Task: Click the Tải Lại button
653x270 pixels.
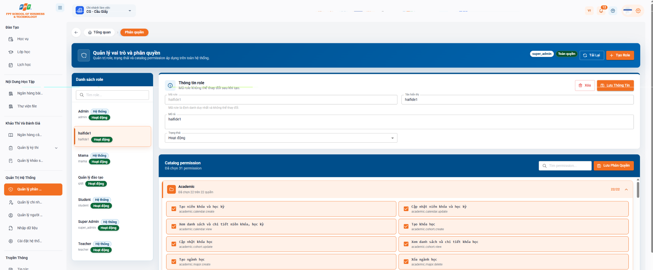Action: [x=592, y=55]
